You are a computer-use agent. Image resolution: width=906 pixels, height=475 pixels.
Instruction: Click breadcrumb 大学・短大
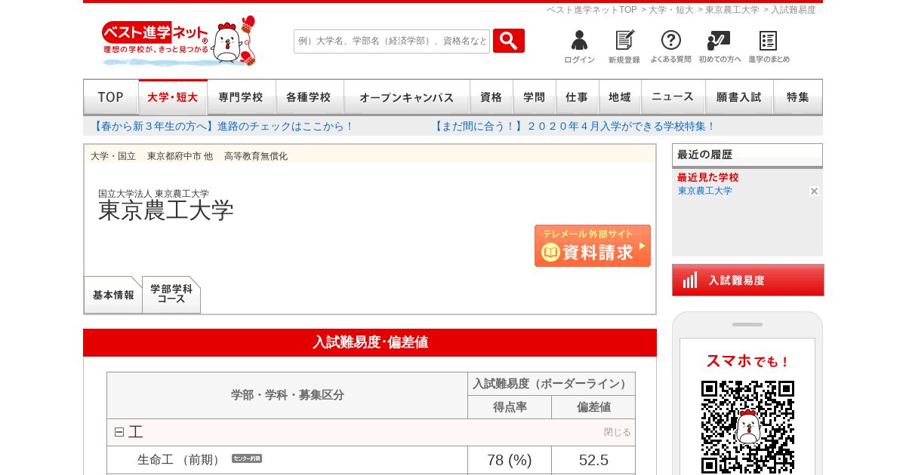[x=671, y=10]
